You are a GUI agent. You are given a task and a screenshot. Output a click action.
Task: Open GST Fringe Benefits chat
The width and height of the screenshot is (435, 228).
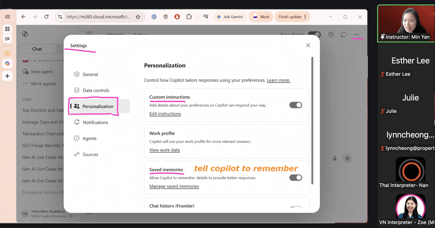[43, 146]
